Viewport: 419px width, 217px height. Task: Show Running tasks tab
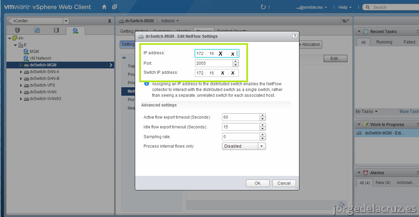pyautogui.click(x=384, y=42)
